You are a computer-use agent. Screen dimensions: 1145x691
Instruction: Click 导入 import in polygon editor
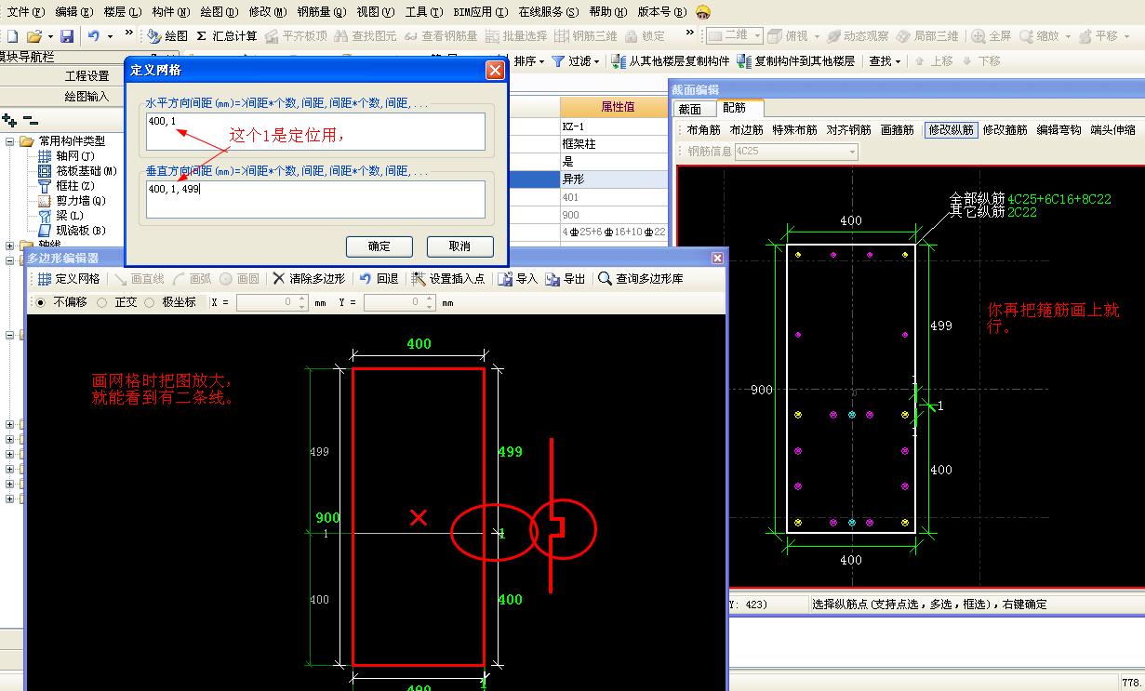pos(518,278)
